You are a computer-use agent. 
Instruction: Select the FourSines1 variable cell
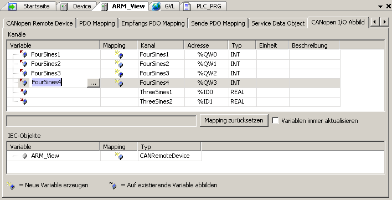(54, 54)
